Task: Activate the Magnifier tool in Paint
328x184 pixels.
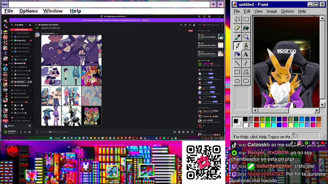Action: tap(246, 37)
